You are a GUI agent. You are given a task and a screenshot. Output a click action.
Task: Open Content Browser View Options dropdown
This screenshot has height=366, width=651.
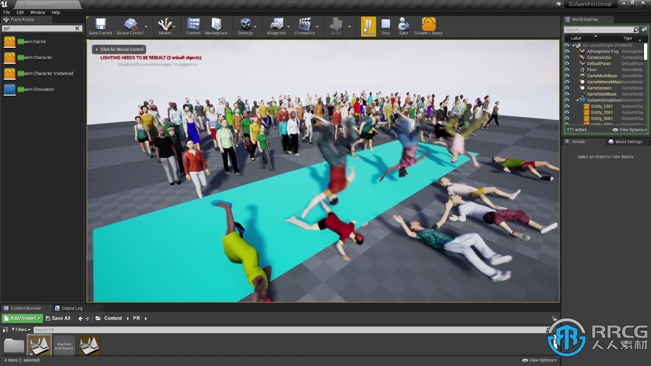coord(540,360)
